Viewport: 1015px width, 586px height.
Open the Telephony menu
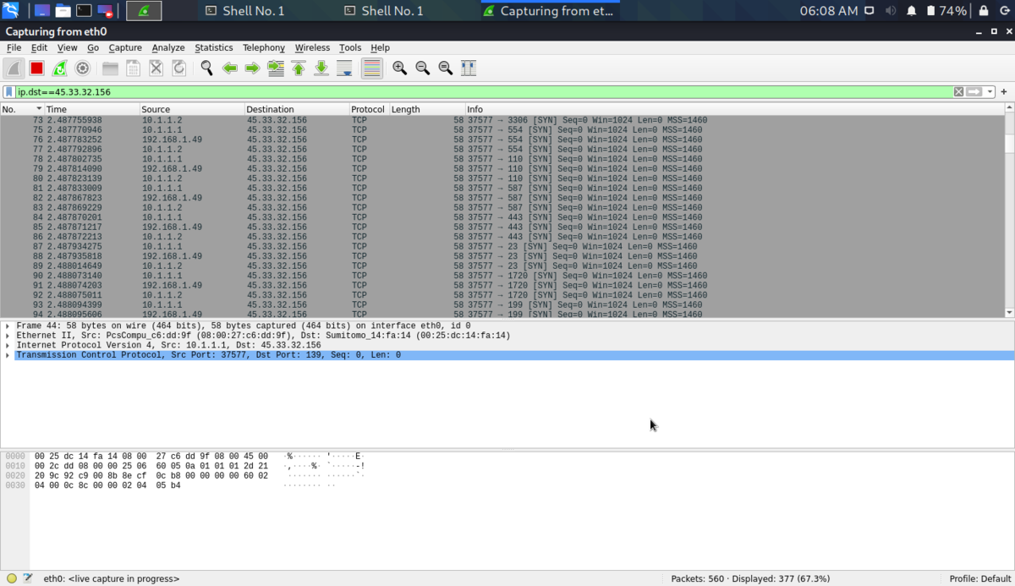click(264, 48)
